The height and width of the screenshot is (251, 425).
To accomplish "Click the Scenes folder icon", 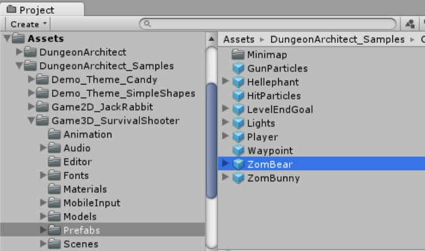I will click(54, 244).
